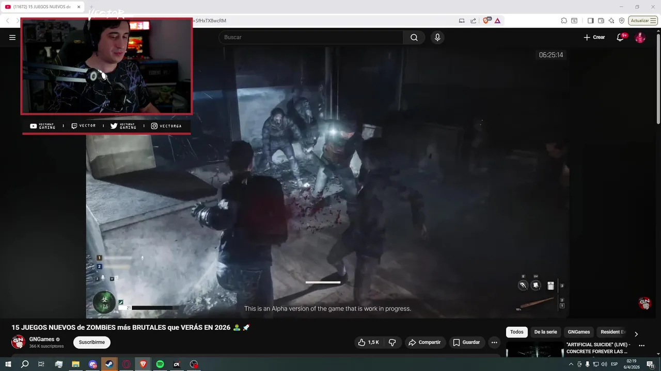Open the browser extensions puzzle icon
661x371 pixels.
tap(564, 21)
